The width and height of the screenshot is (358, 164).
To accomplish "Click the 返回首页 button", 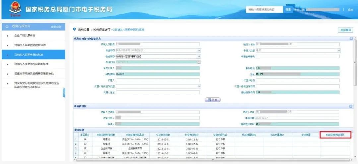I will click(345, 30).
